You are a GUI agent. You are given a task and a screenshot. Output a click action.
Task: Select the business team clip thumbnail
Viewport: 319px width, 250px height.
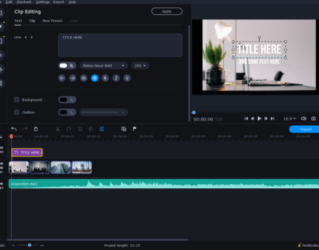40,168
